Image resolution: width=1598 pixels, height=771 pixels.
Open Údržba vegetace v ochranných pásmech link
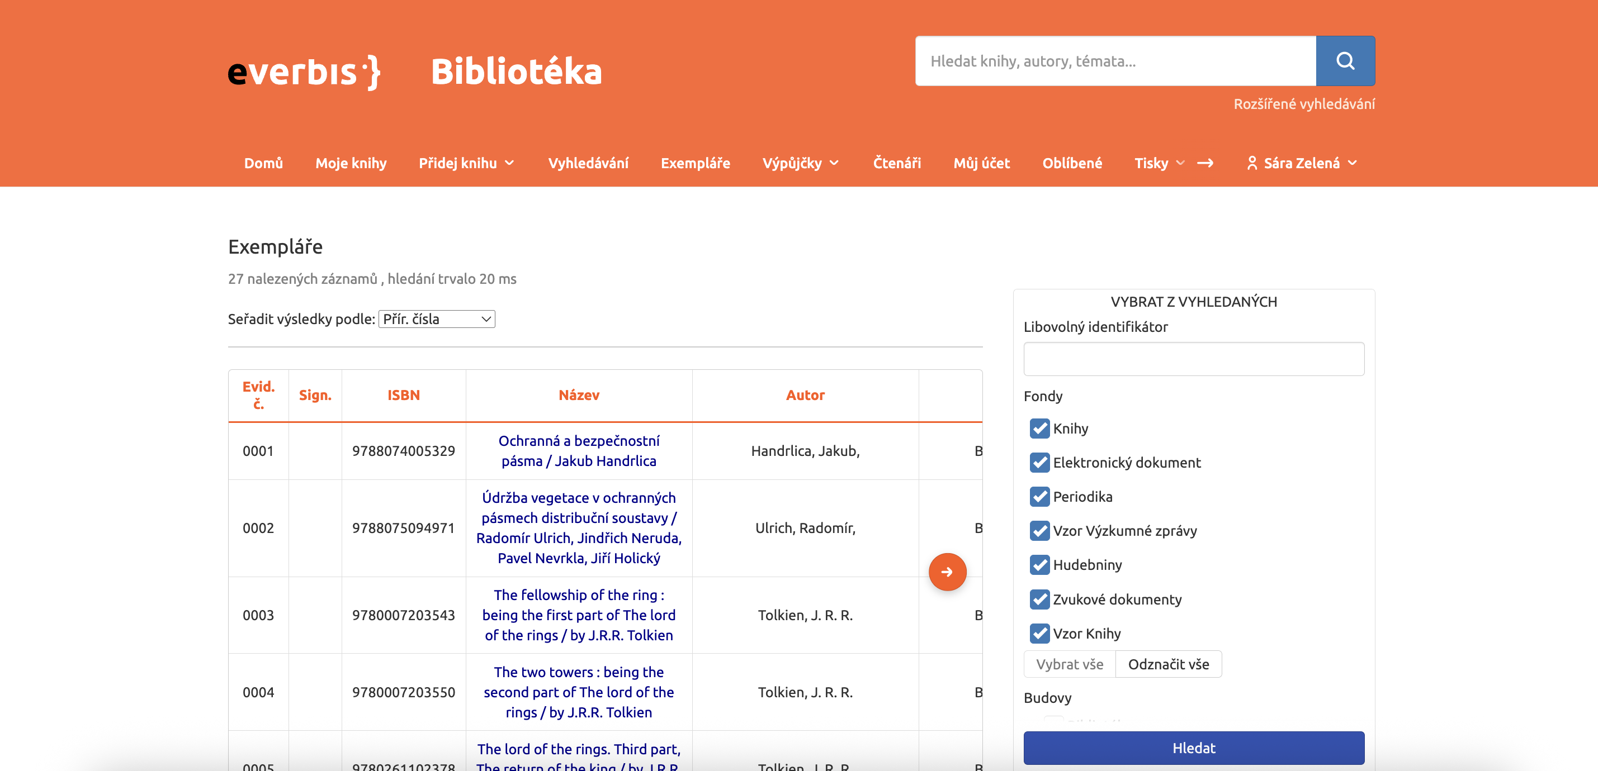pyautogui.click(x=579, y=527)
